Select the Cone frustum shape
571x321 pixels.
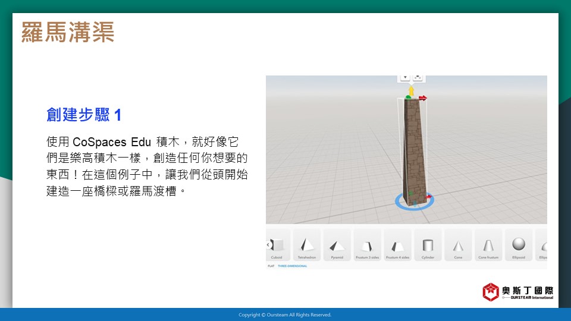488,245
